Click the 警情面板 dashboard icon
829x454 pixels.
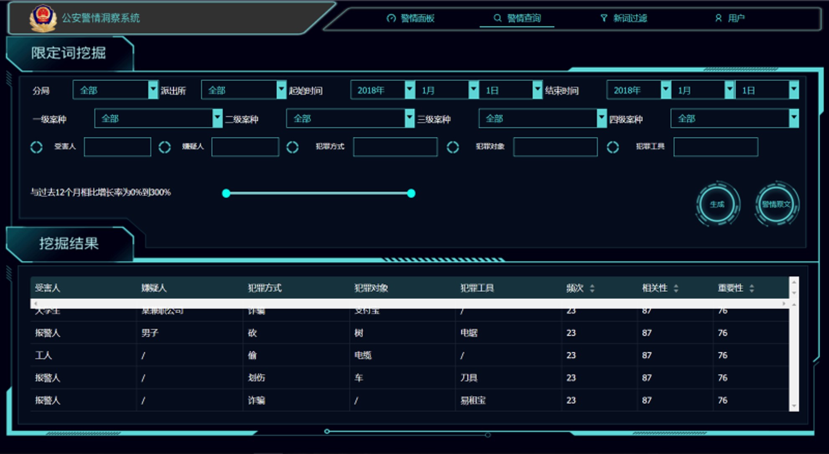click(x=391, y=18)
